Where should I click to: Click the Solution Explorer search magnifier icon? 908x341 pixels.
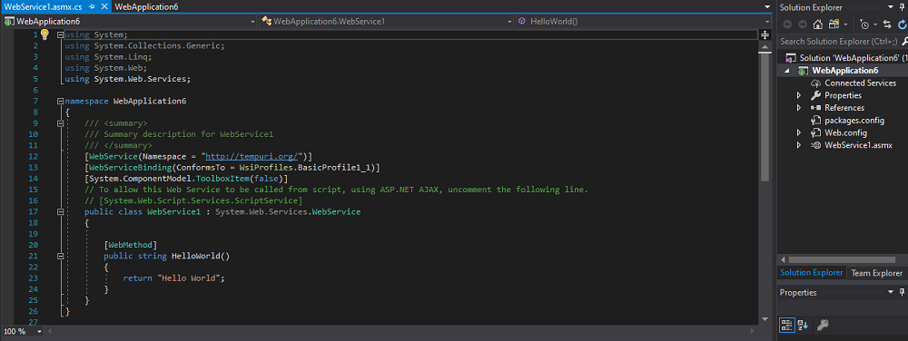click(x=904, y=42)
